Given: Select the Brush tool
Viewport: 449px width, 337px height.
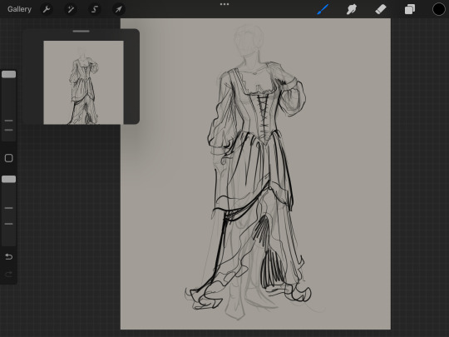Looking at the screenshot, I should click(323, 9).
